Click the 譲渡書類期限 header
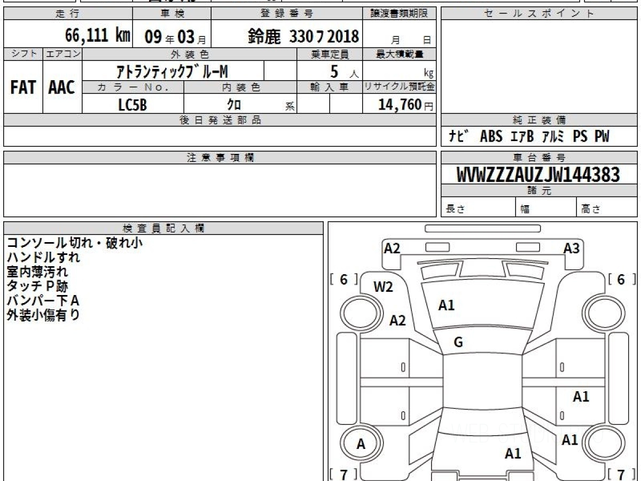 (400, 14)
